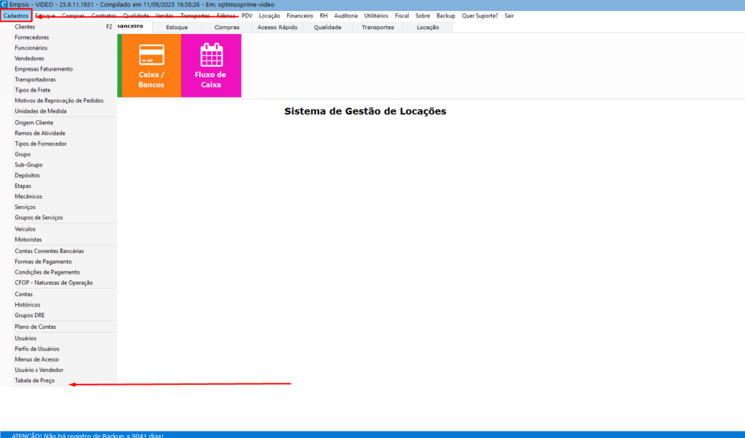
Task: Open the Caixa / Bancos tile
Action: [151, 65]
